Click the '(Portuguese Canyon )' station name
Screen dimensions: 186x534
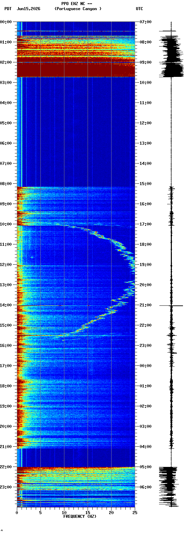coord(78,9)
